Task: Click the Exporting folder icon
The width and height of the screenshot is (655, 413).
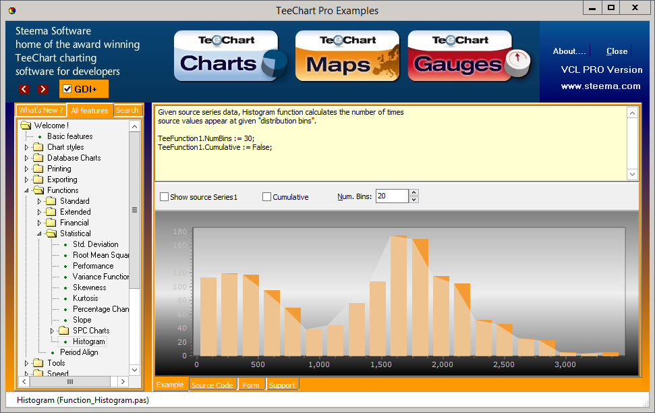Action: [38, 180]
